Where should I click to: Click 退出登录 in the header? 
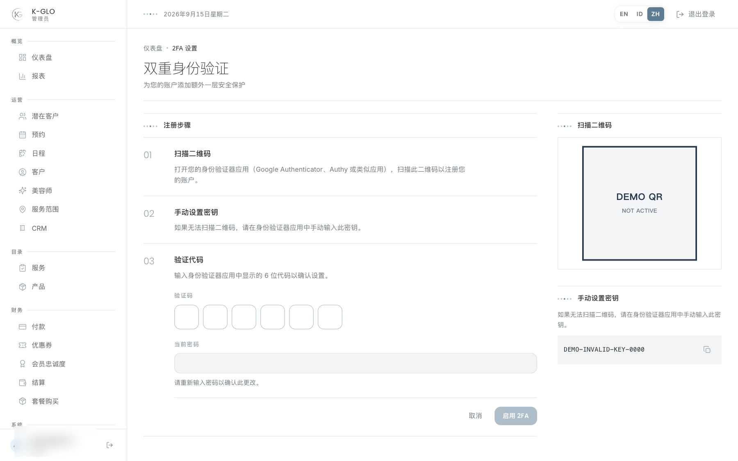click(x=695, y=14)
